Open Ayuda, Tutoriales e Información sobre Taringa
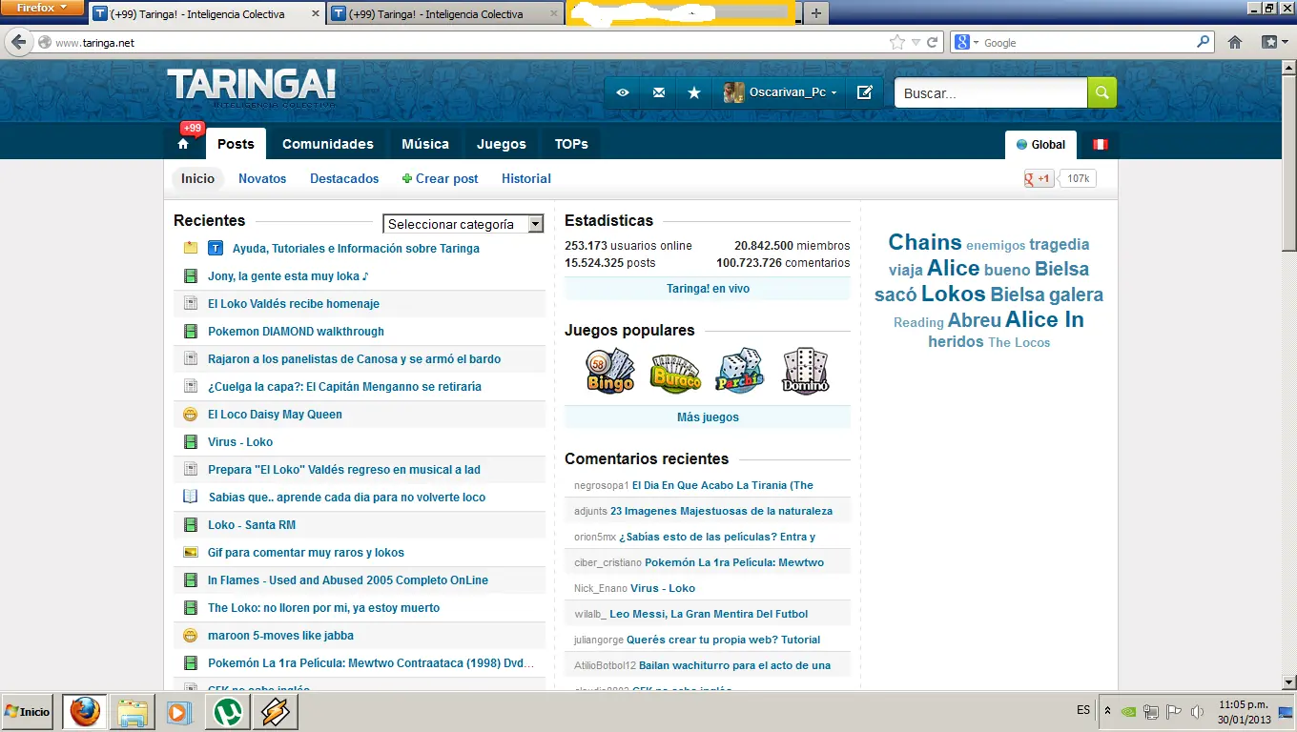 point(356,249)
